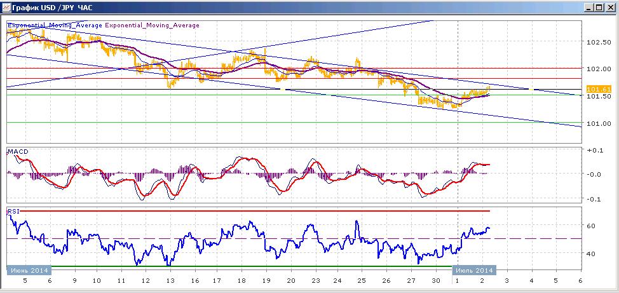
Task: Click the current price tag 101.61
Action: pyautogui.click(x=599, y=89)
